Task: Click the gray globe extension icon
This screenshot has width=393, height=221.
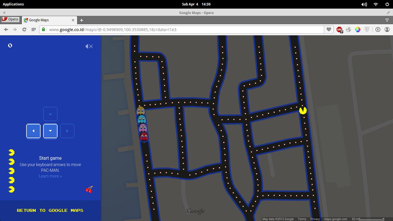Action: pos(349,29)
